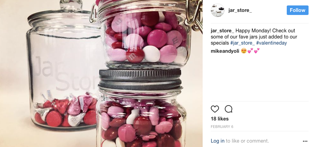Click the jar_store_ username in the caption
Screen dimensions: 314x147
(222, 31)
